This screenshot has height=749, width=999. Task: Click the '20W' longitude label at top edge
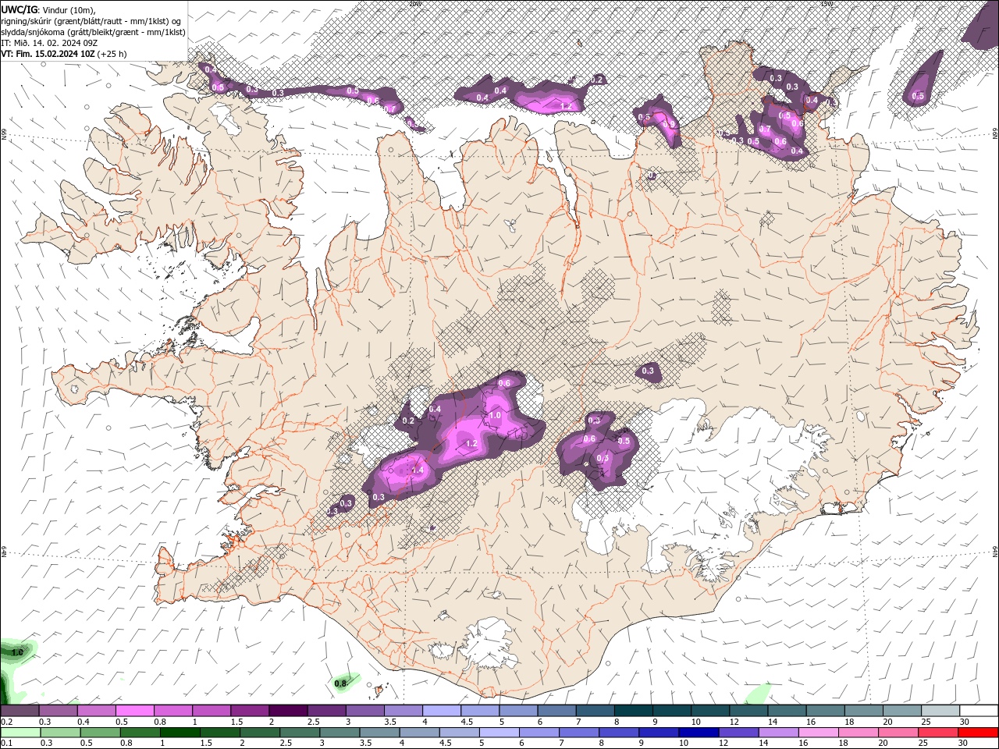click(x=414, y=3)
